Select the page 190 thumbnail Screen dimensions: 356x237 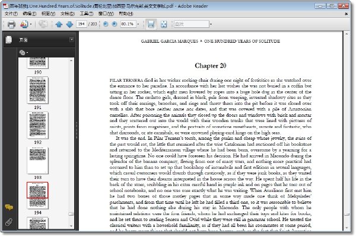38,63
